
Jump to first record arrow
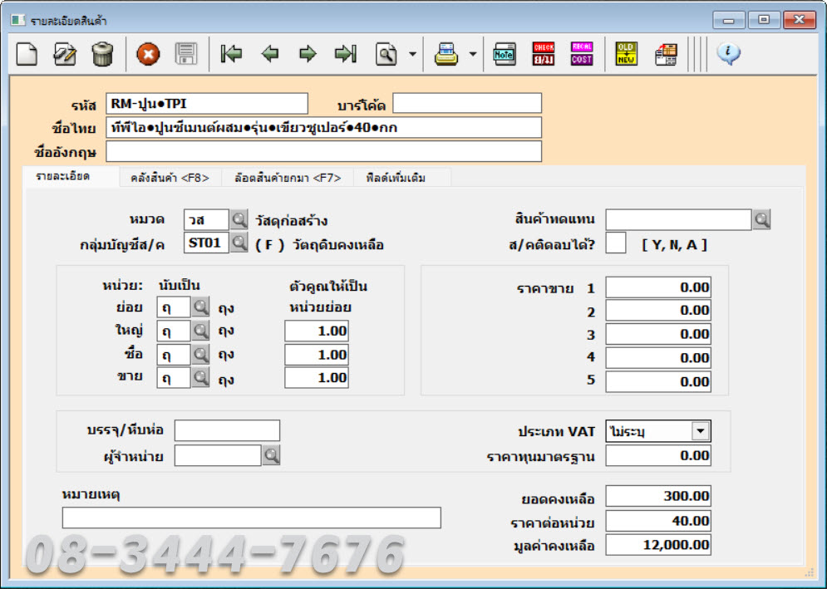[x=232, y=54]
